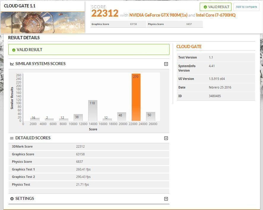Viewport: 263px width, 210px height.
Task: Click the Graphics Test 1 row
Action: (89, 169)
